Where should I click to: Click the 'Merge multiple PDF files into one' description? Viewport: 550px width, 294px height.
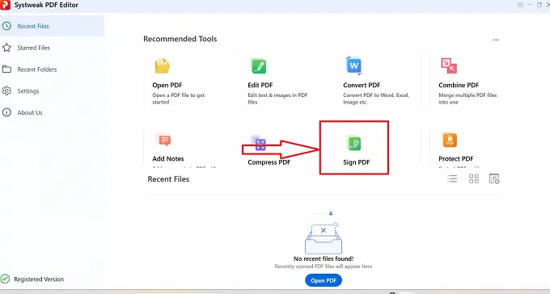pos(467,99)
